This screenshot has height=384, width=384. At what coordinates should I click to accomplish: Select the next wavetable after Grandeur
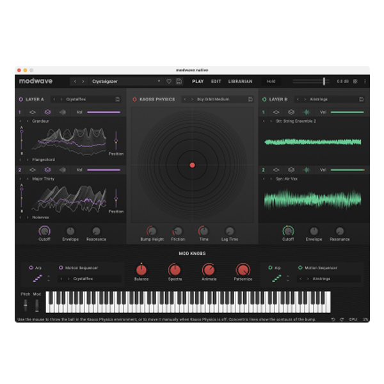click(28, 121)
